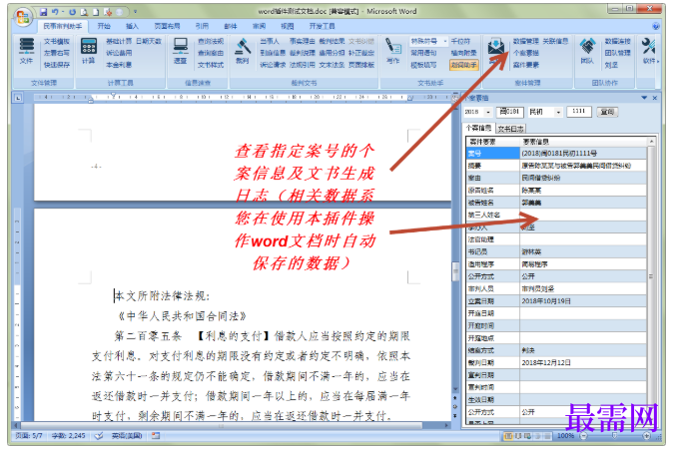Open Word help question mark icon
This screenshot has width=677, height=449.
click(x=656, y=26)
